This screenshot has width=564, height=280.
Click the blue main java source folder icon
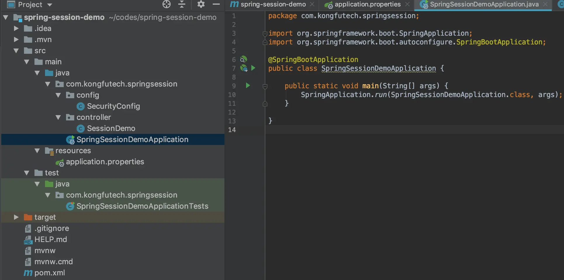point(49,73)
